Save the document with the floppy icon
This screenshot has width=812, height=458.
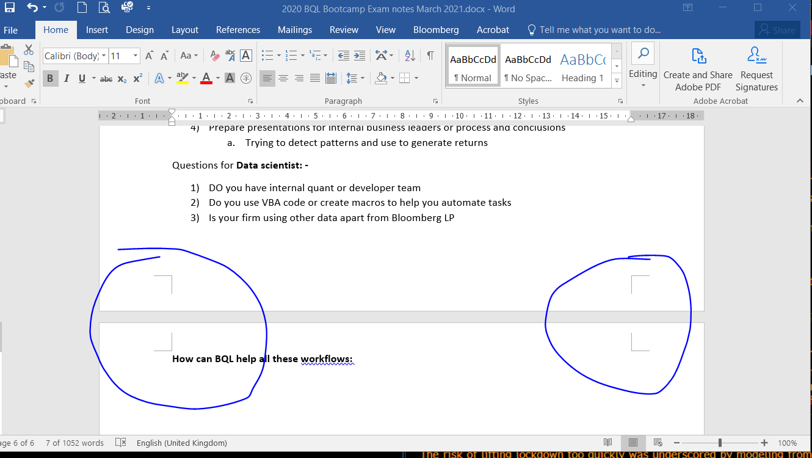point(10,8)
